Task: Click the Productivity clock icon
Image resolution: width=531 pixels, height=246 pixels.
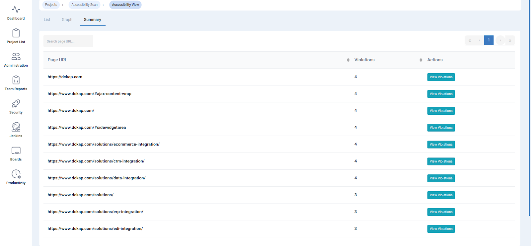Action: (x=16, y=174)
